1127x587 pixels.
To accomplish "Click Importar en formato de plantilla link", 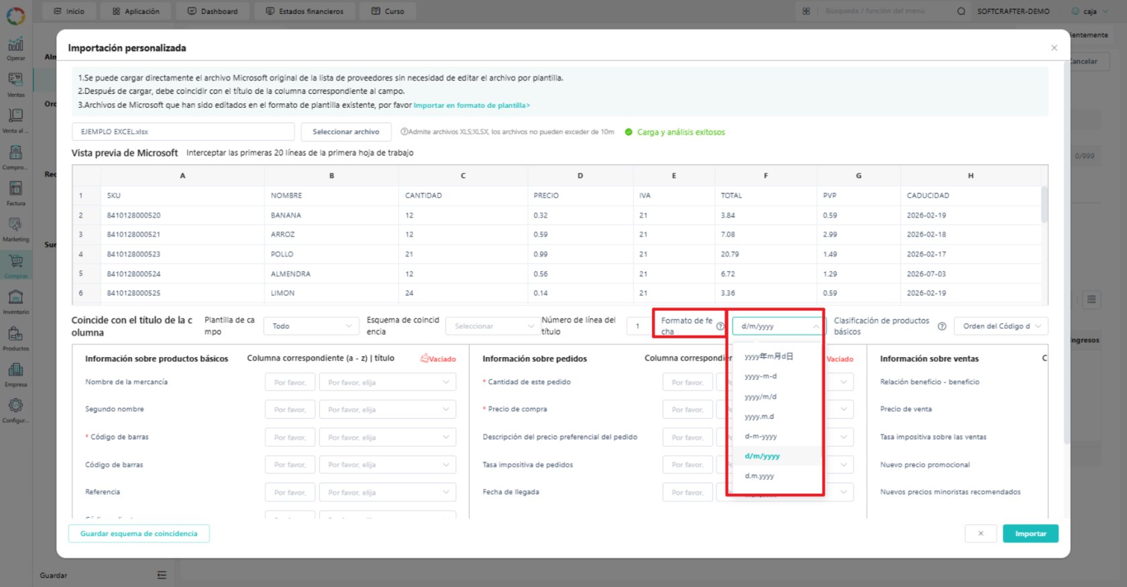I will pos(472,105).
